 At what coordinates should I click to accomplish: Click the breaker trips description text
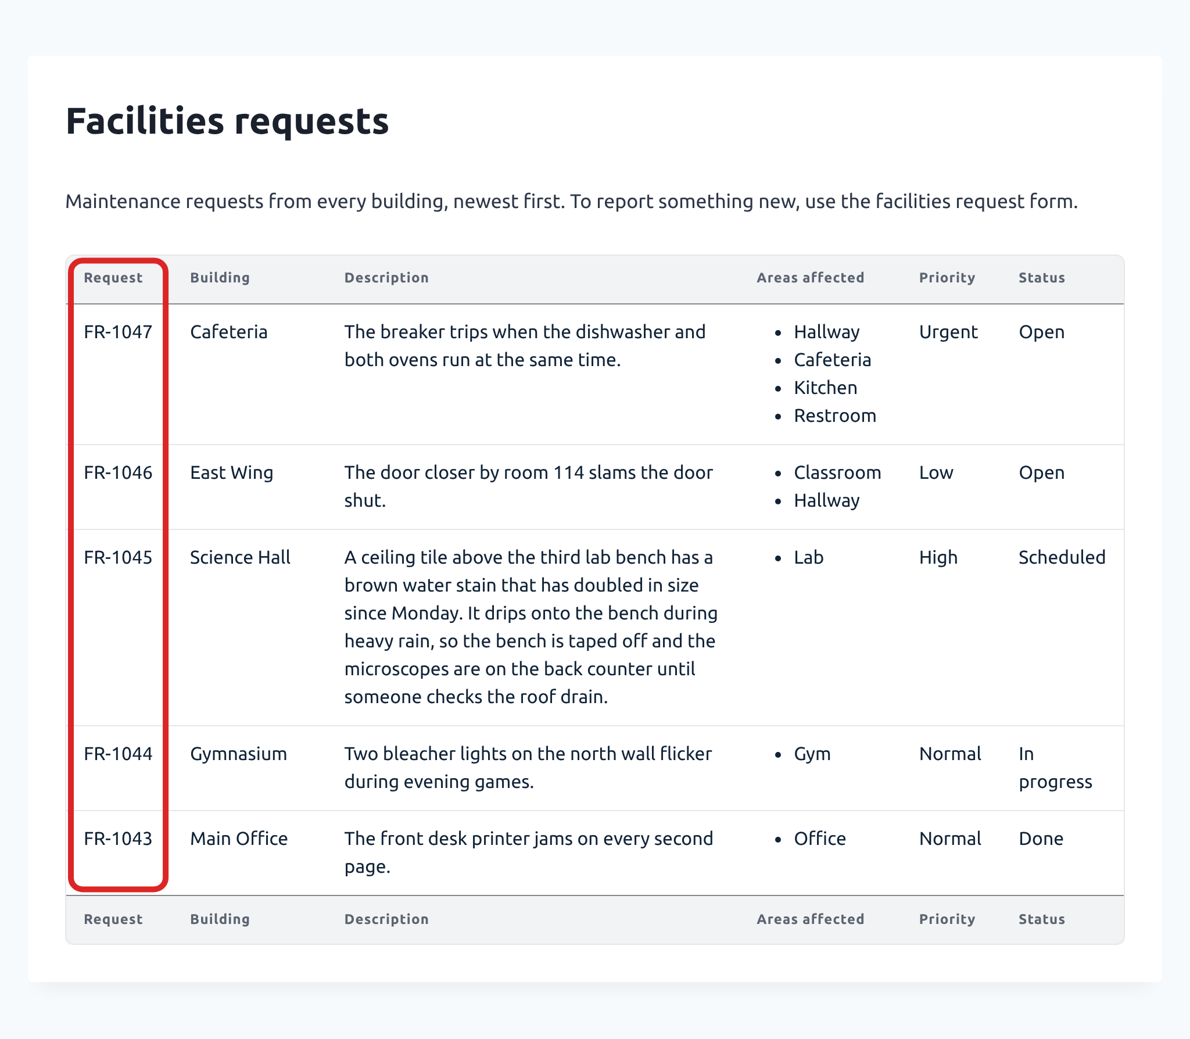(x=525, y=346)
